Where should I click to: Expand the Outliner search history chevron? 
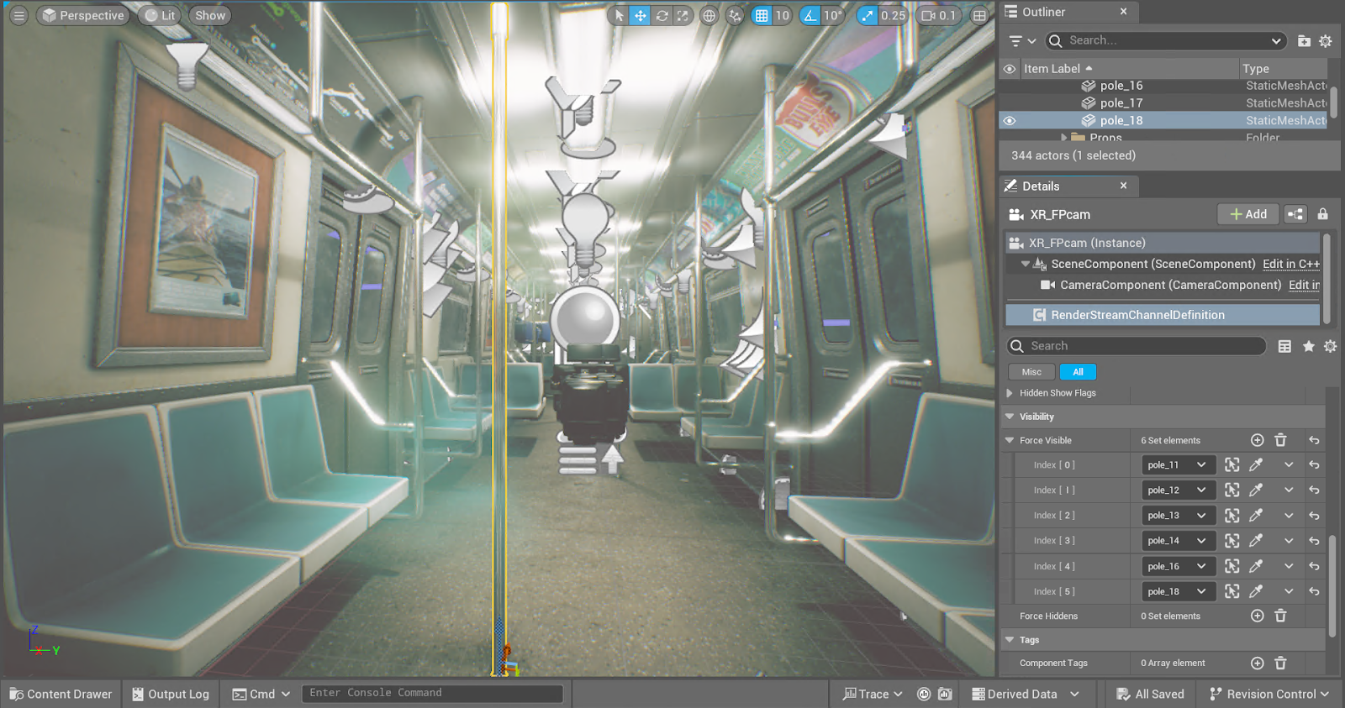[x=1276, y=40]
